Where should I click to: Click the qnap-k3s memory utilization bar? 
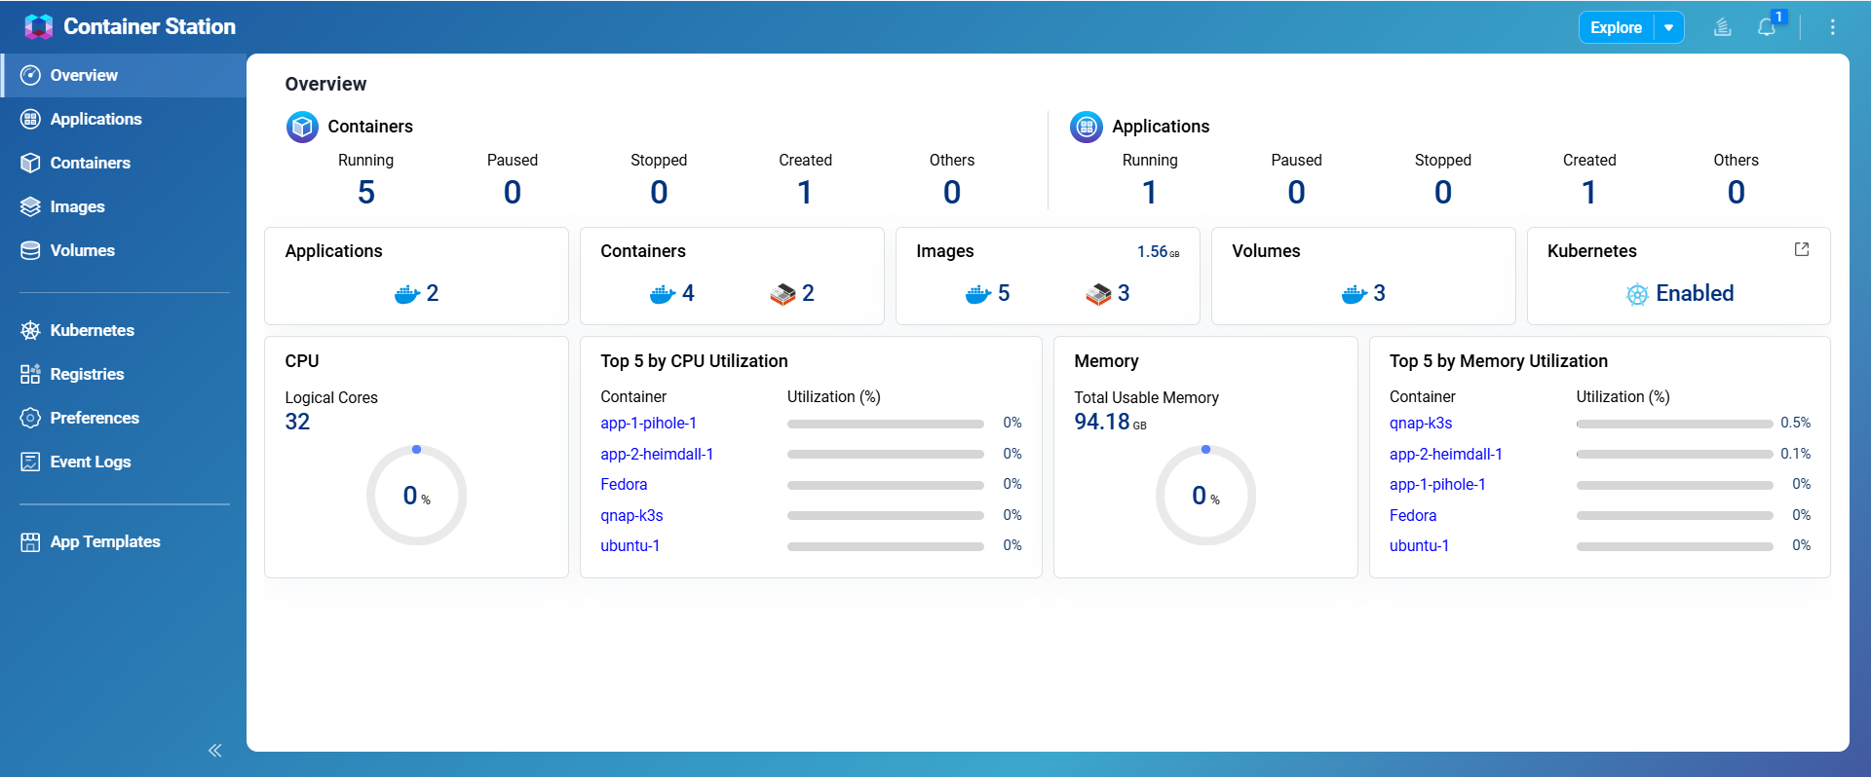(1674, 424)
